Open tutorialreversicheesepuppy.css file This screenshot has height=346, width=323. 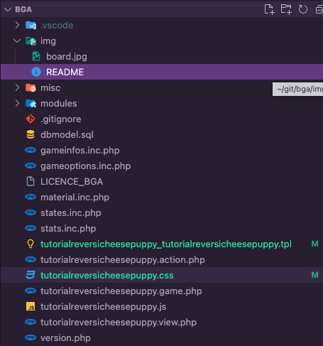point(107,276)
